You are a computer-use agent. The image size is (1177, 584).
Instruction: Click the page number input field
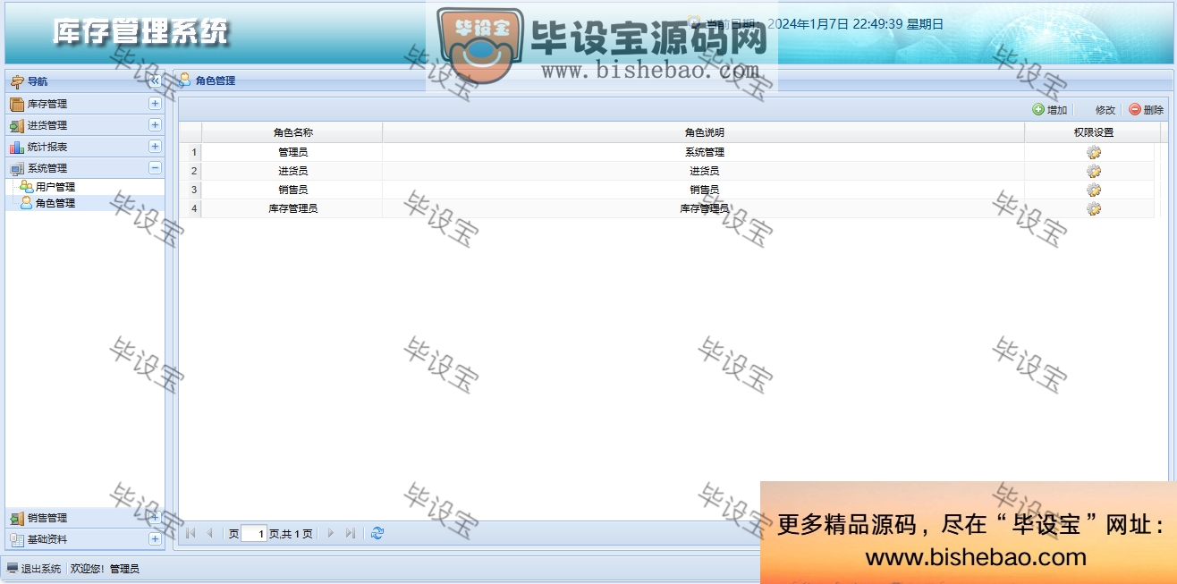click(254, 534)
